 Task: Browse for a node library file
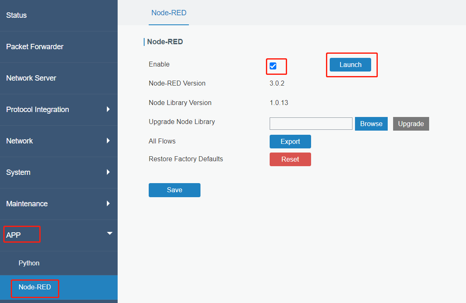(x=371, y=124)
